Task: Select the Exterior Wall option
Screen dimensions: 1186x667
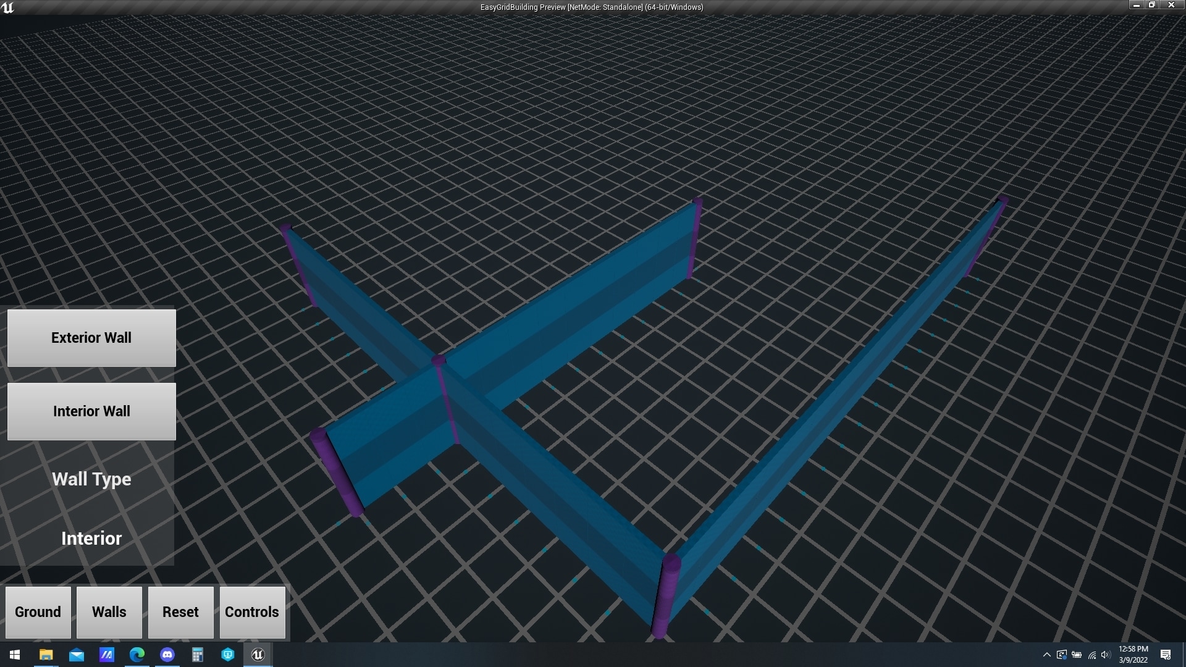Action: [91, 338]
